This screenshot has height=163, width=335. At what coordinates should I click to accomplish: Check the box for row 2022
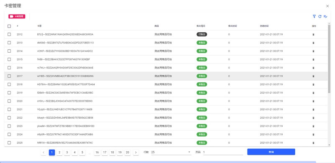point(9,117)
